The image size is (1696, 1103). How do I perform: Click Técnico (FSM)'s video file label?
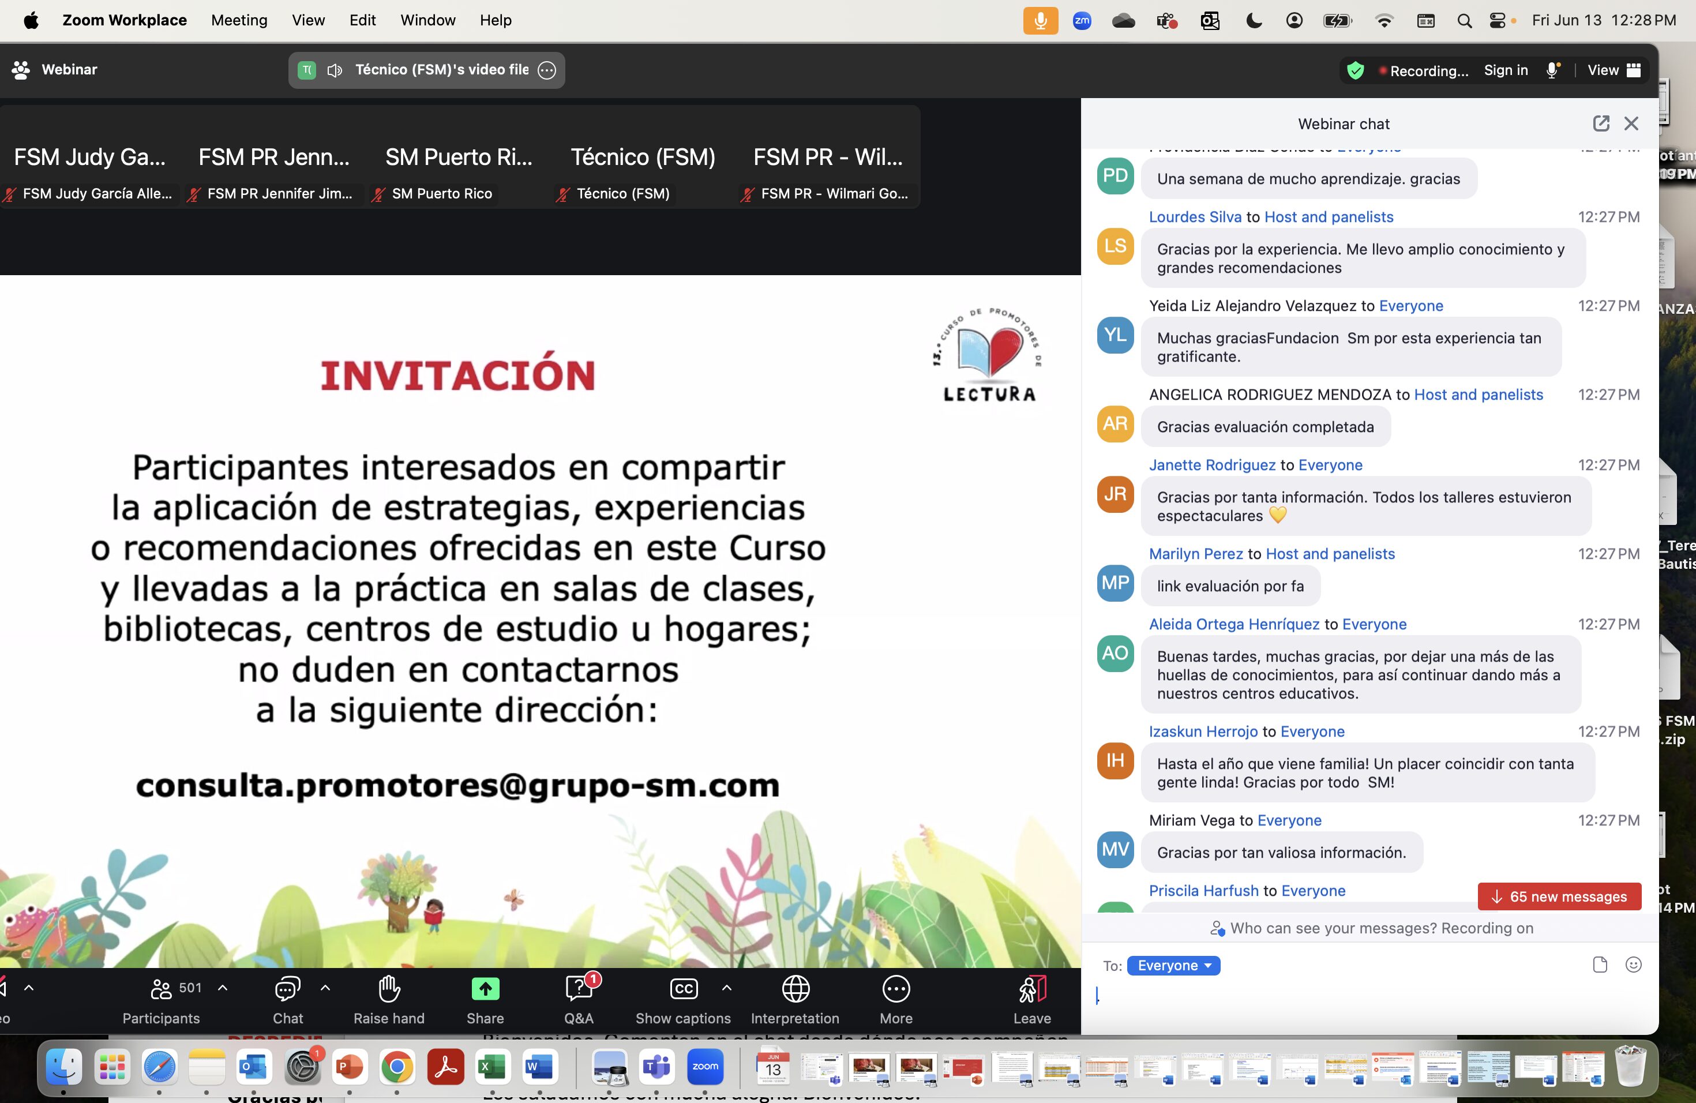click(x=442, y=69)
